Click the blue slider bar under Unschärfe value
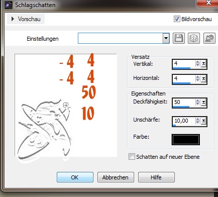Viewport: 218px width, 197px height. coord(174,125)
